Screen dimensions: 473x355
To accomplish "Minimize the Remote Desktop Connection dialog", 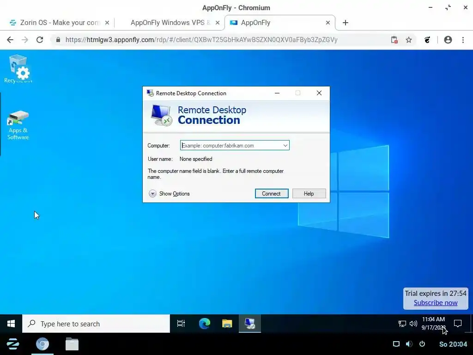I will point(277,93).
